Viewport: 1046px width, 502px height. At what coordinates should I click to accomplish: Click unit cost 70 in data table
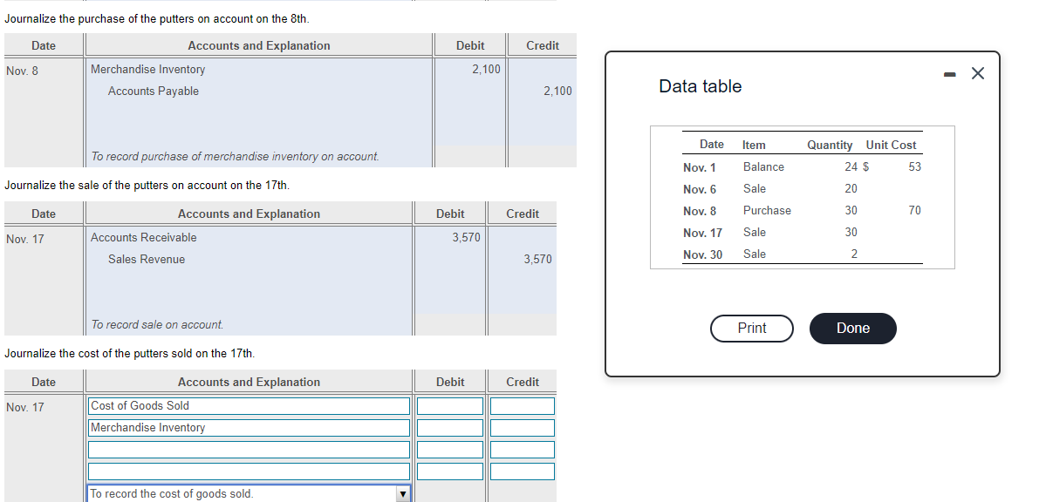coord(914,210)
